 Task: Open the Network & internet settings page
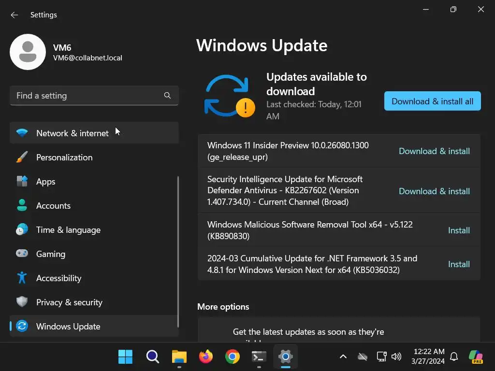94,133
